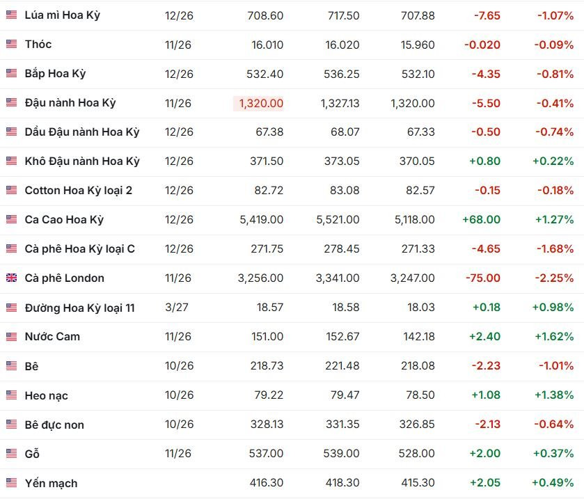Click the change value +2.05
The height and width of the screenshot is (499, 584).
[485, 482]
